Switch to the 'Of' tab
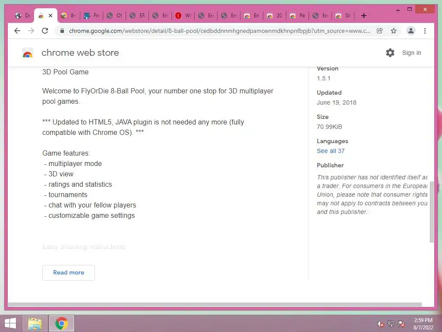The height and width of the screenshot is (332, 442). coord(114,16)
